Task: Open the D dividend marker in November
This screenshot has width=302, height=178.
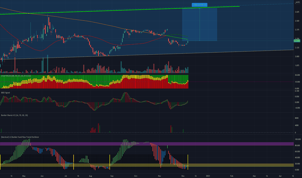Action: pyautogui.click(x=169, y=71)
